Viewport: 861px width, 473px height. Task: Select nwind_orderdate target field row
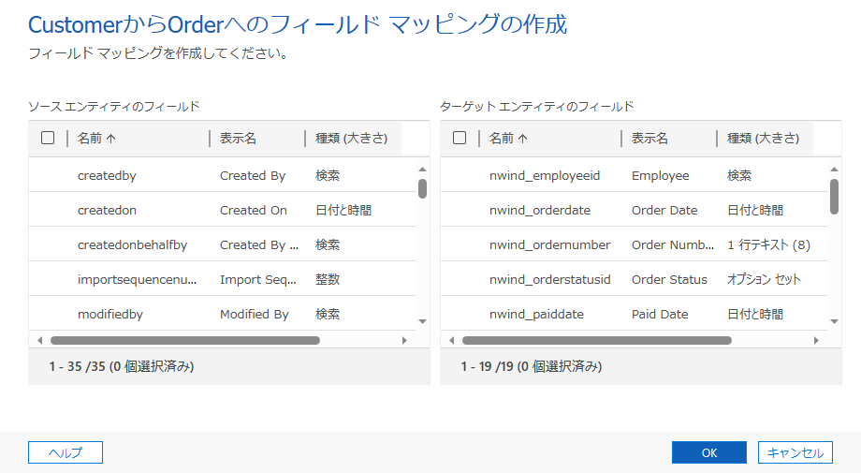(x=634, y=210)
